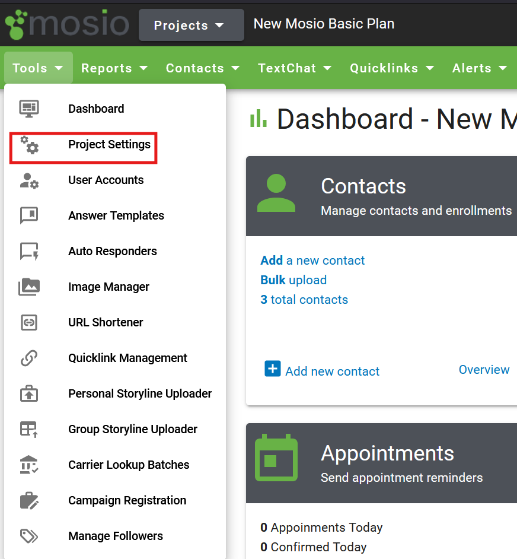Open the 3 total contacts link
Viewport: 517px width, 559px height.
click(304, 300)
